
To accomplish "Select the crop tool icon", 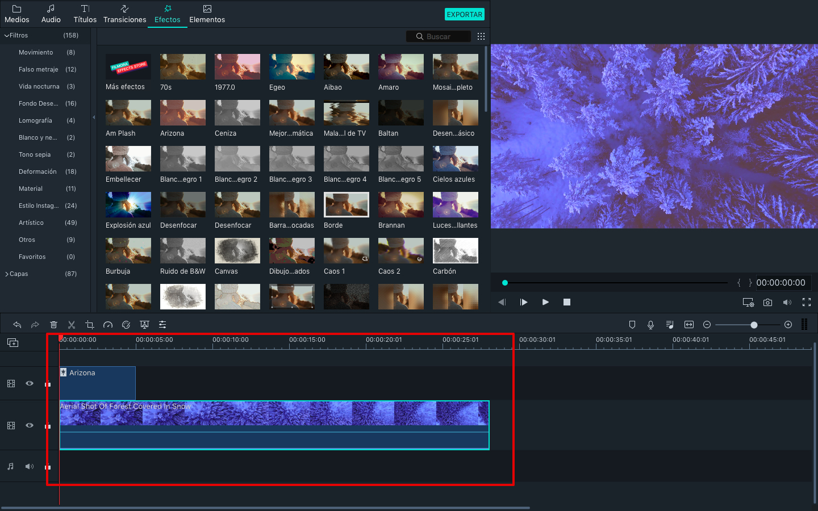I will 90,325.
